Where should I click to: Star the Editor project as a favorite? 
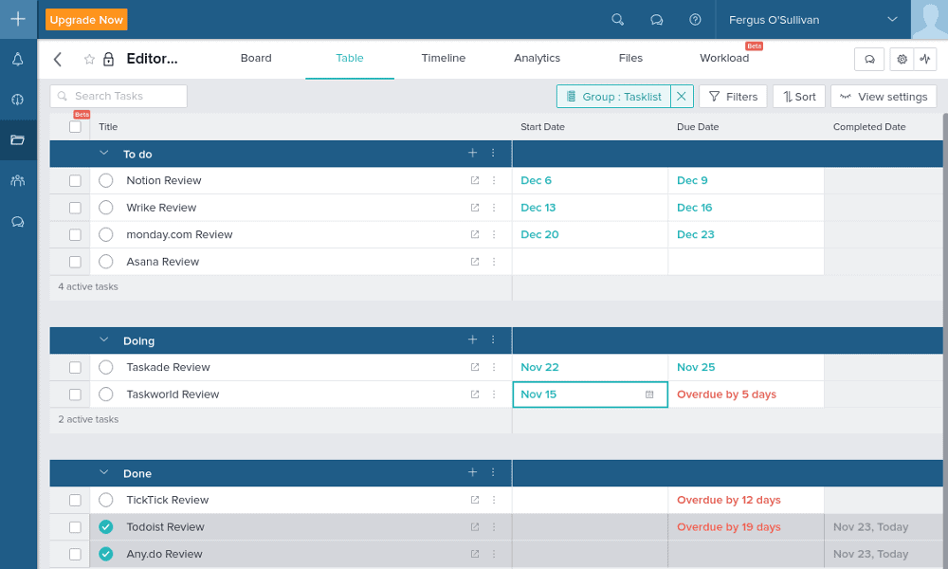(89, 59)
